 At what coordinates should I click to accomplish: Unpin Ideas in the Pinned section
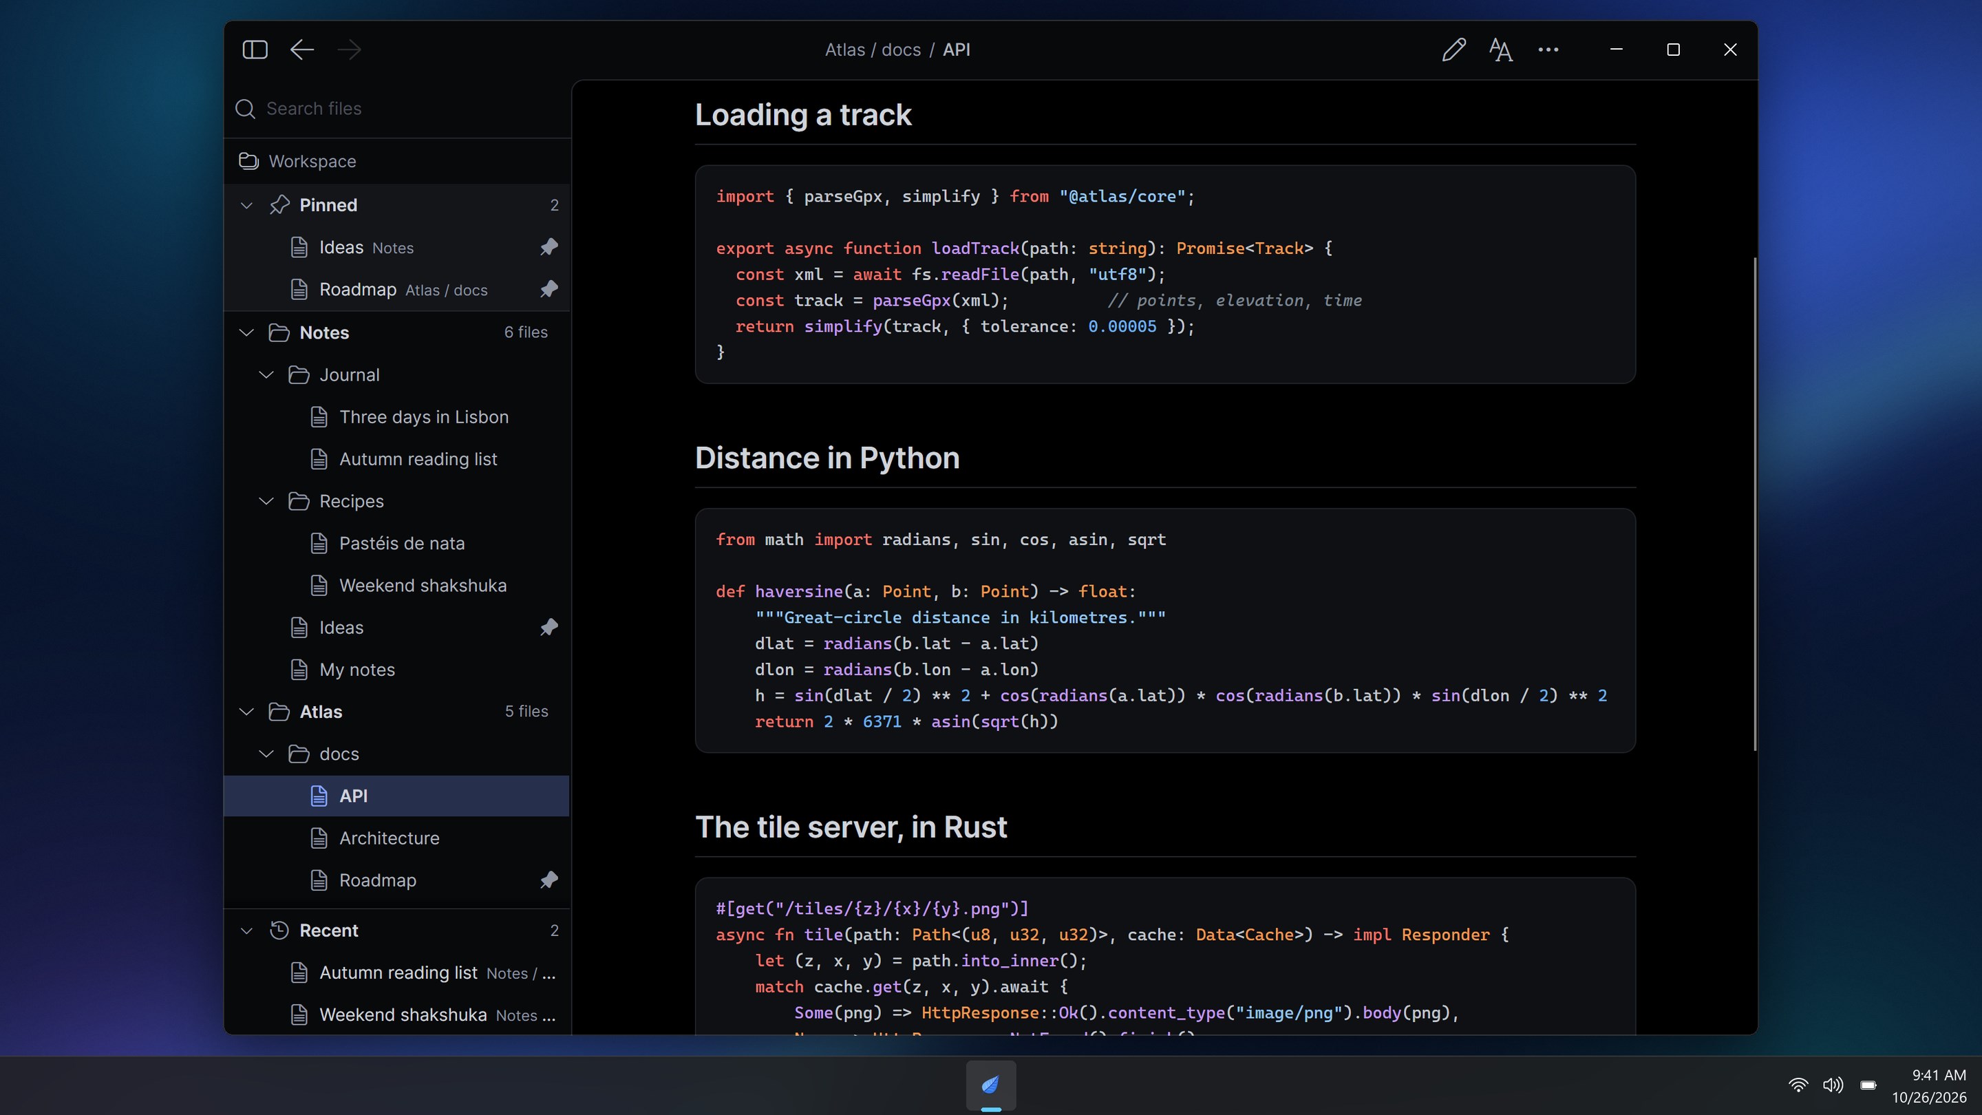point(548,247)
